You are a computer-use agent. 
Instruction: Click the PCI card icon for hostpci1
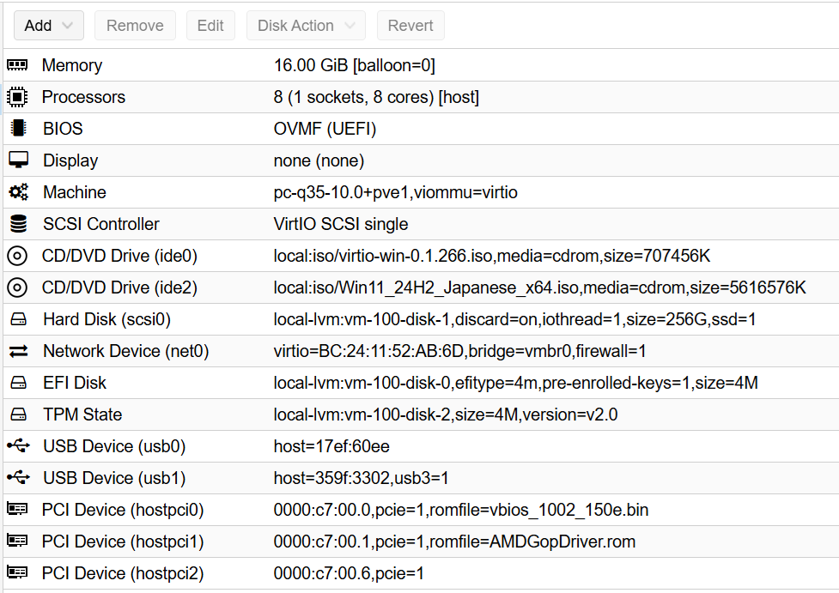click(17, 542)
